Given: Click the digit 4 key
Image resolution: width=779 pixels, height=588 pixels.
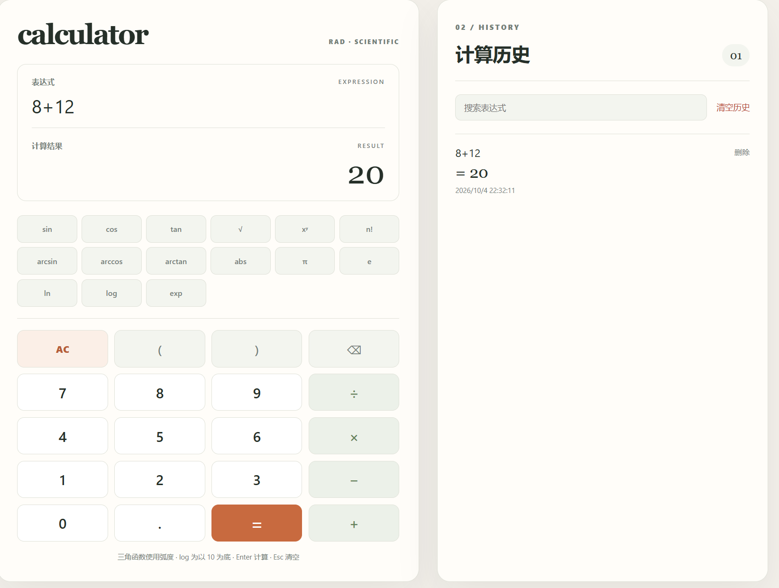Looking at the screenshot, I should coord(63,436).
